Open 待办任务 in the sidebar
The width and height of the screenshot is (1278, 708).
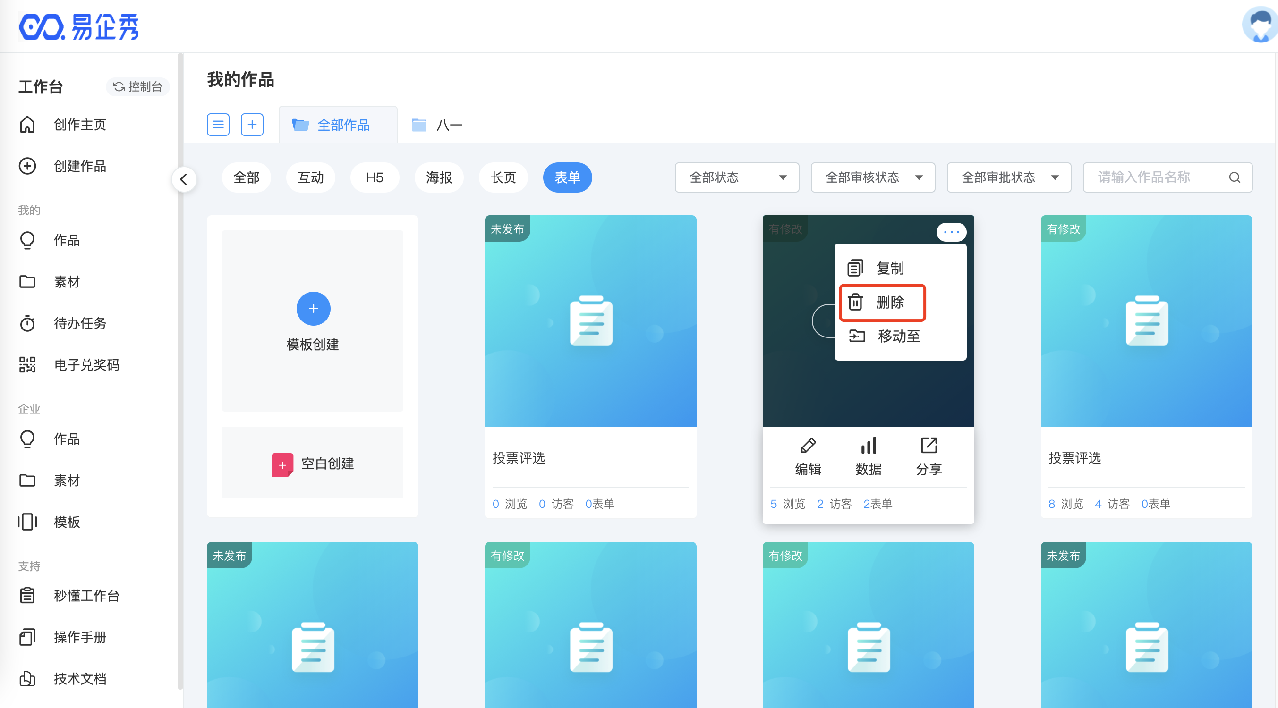(80, 323)
